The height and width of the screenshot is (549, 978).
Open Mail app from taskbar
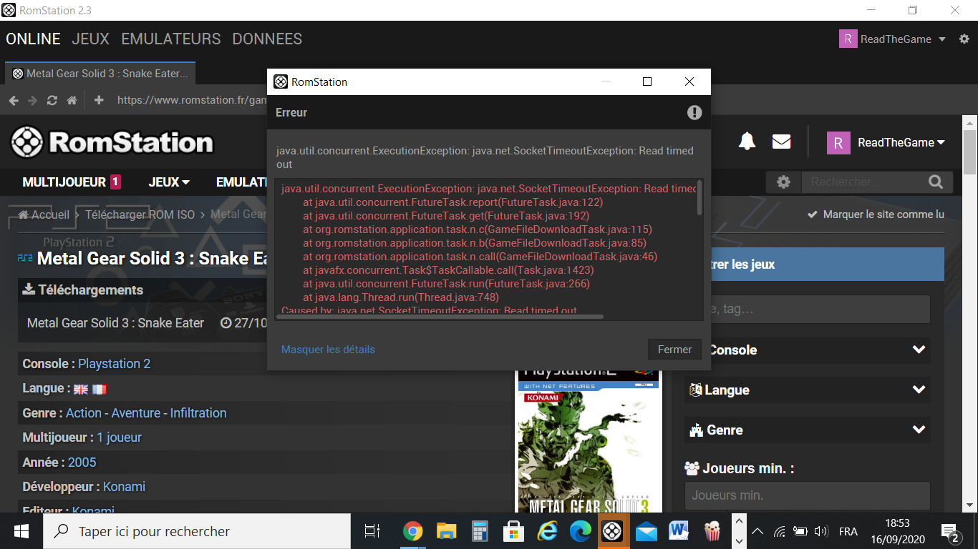646,531
